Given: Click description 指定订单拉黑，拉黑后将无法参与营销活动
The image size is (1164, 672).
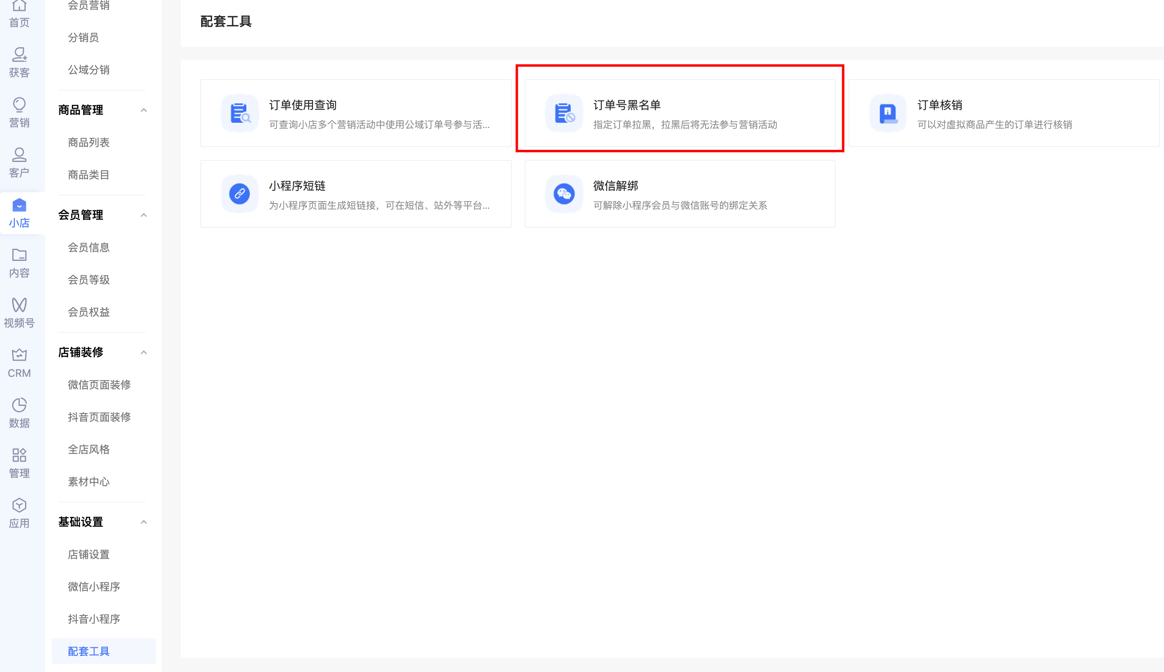Looking at the screenshot, I should [x=685, y=125].
